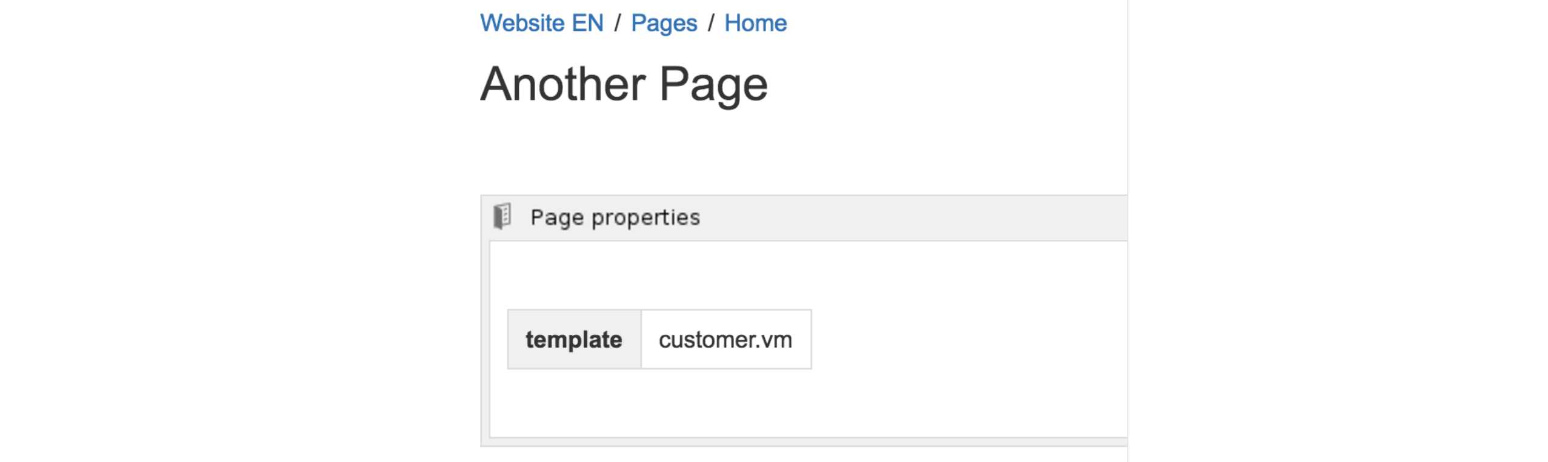1548x462 pixels.
Task: Click the word Page in the title
Action: click(x=713, y=84)
